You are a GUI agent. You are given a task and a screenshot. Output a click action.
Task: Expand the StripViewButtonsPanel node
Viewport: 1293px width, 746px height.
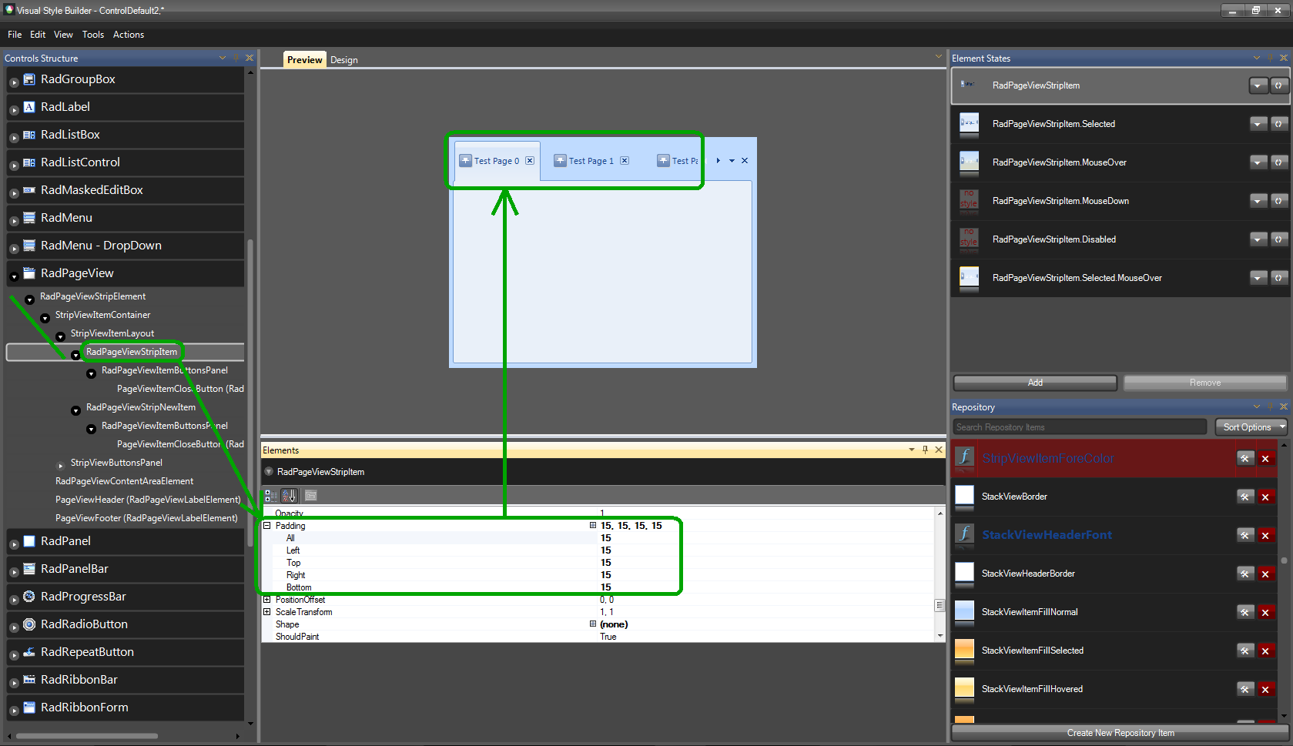pos(61,465)
